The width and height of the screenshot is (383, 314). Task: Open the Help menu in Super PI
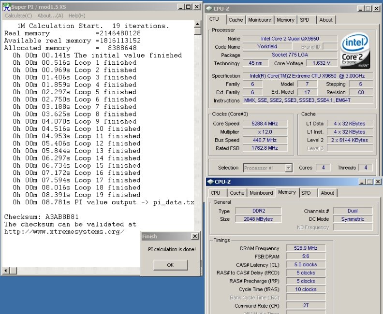[x=77, y=15]
